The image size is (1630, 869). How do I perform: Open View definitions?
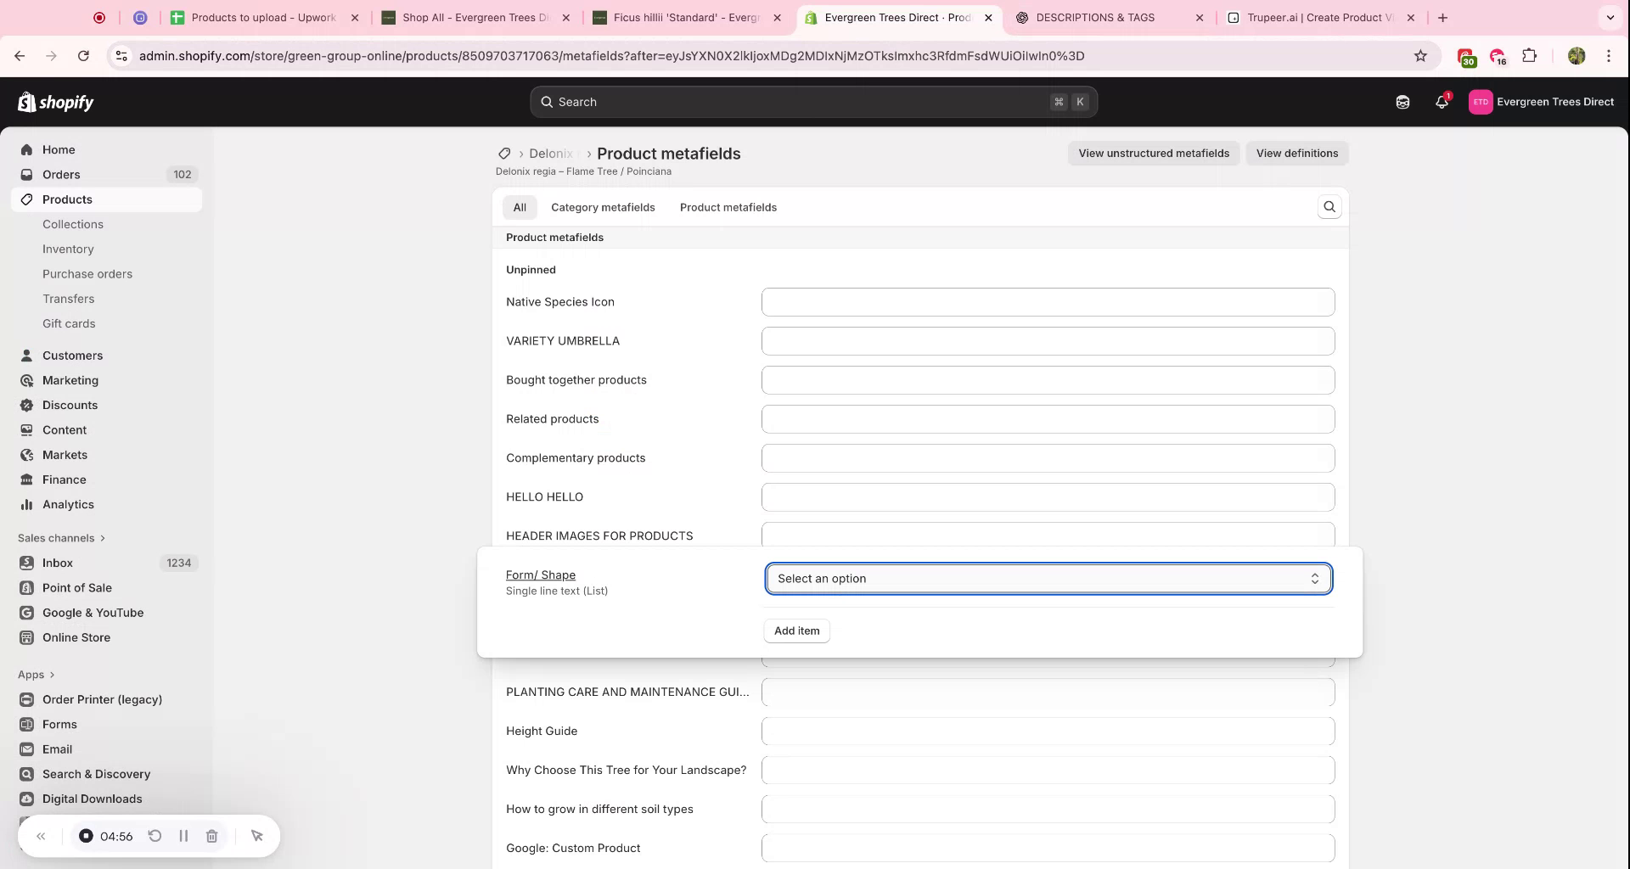pos(1296,154)
